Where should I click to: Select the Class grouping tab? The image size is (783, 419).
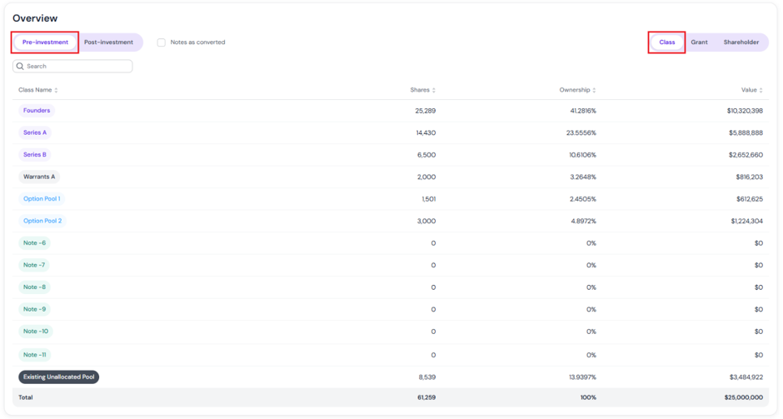click(666, 42)
